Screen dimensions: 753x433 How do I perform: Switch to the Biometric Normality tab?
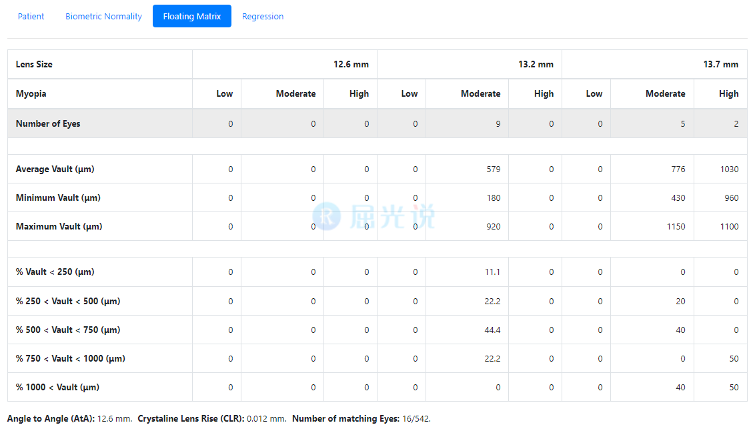point(103,16)
